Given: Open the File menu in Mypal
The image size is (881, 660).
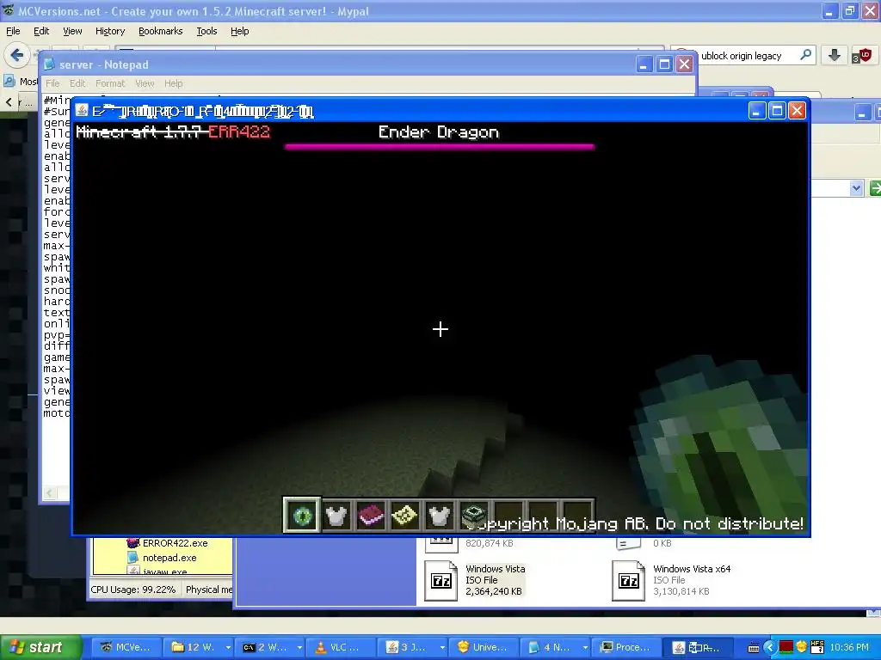Looking at the screenshot, I should pos(13,31).
